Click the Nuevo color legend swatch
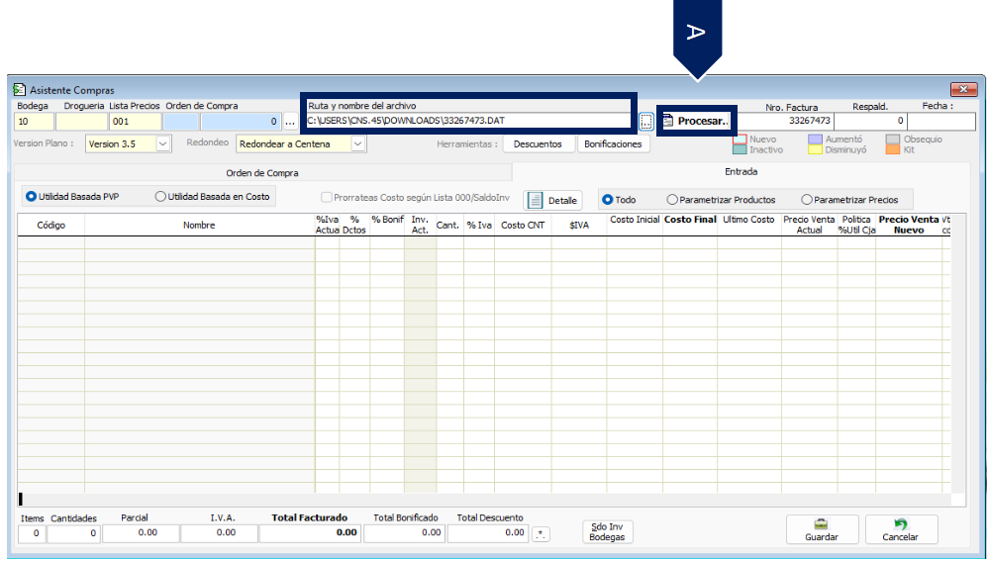 point(740,140)
